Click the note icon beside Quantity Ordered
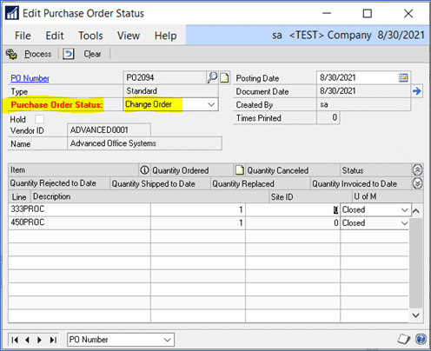Viewport: 431px width, 351px height. point(240,170)
